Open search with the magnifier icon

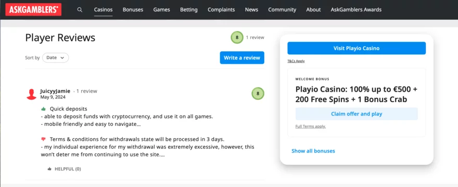click(x=80, y=10)
